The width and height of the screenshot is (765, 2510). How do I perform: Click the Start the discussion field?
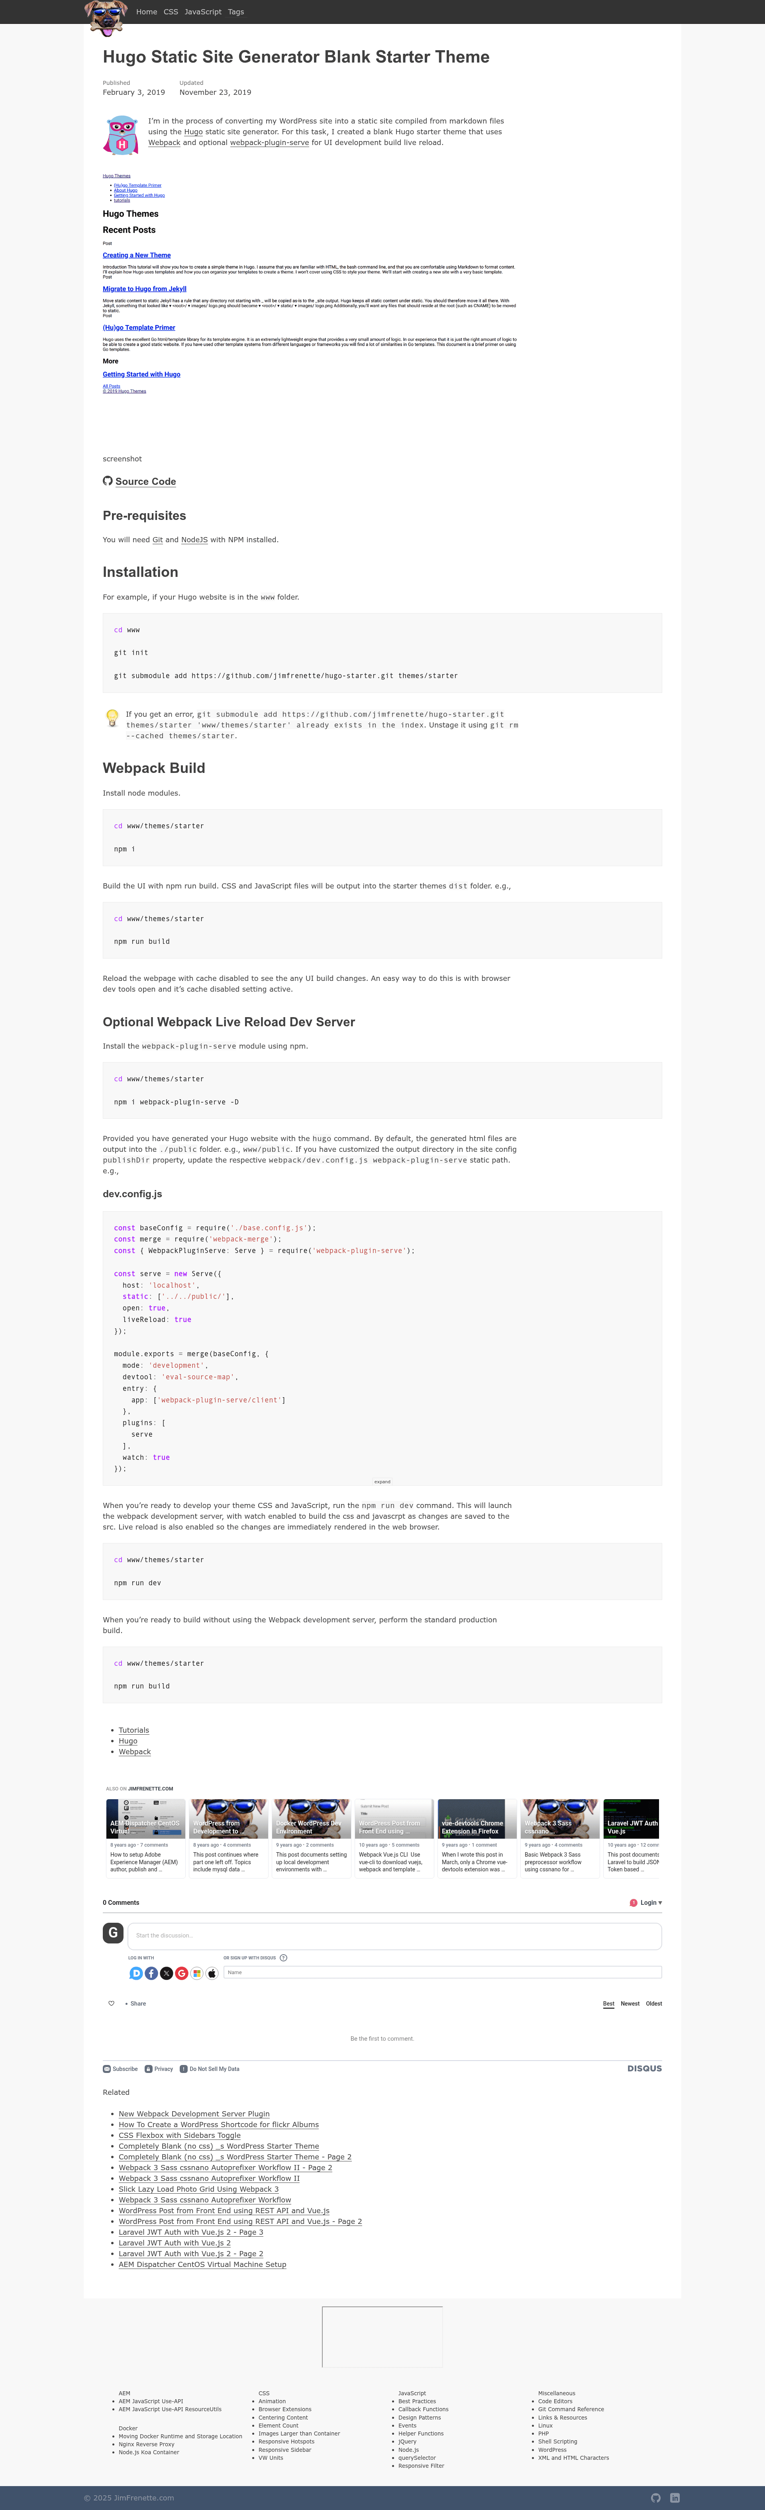click(395, 1935)
